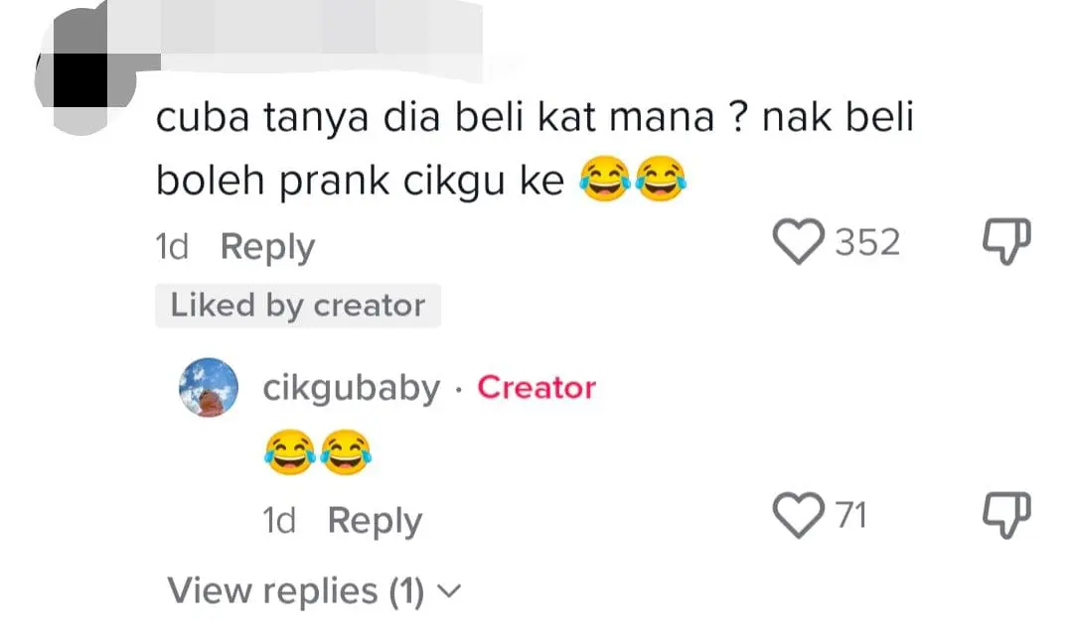The image size is (1073, 635).
Task: Click the thumbs-down beside the 71 likes
Action: [x=1006, y=514]
